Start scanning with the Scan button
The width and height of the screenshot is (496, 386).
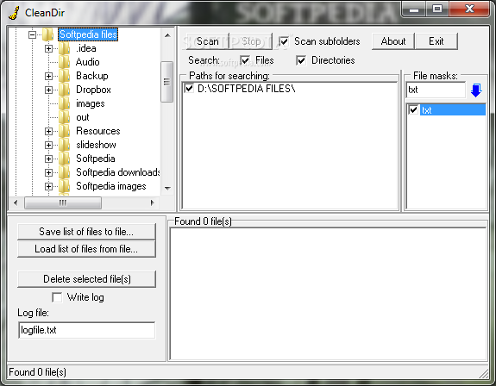tap(208, 41)
